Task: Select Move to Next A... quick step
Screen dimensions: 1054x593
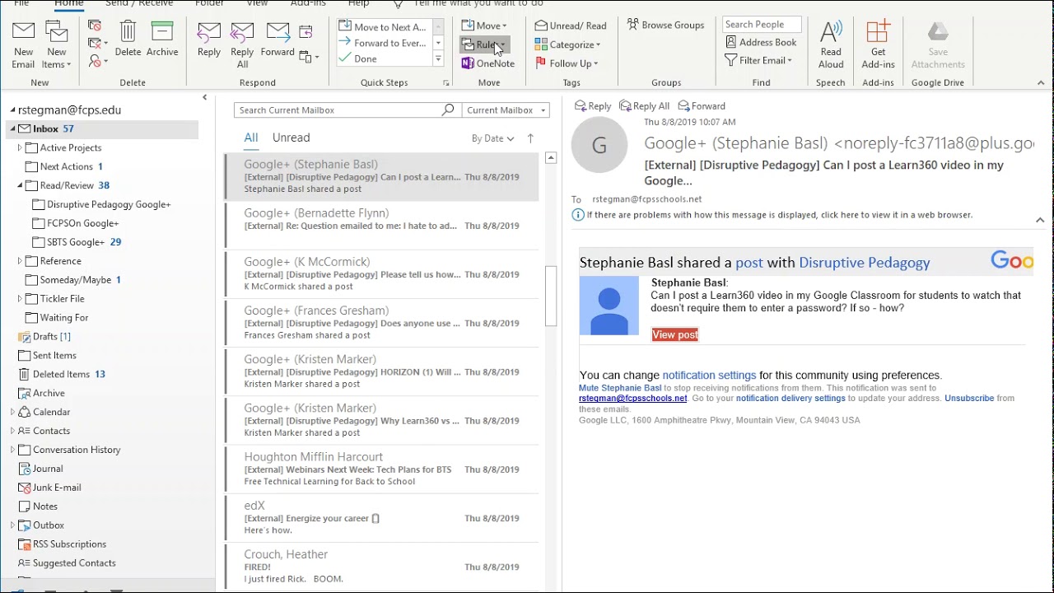Action: 385,27
